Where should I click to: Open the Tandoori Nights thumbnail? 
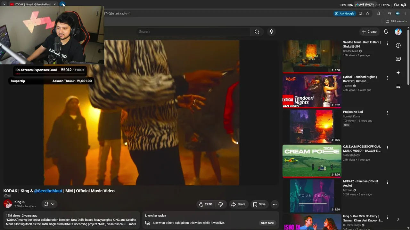[x=312, y=91]
